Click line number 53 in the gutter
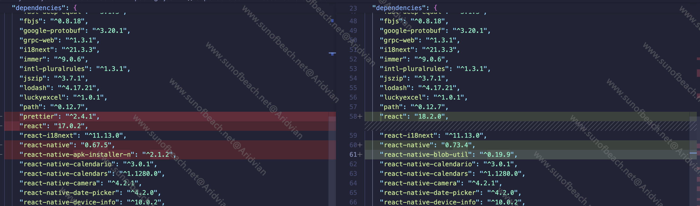The height and width of the screenshot is (206, 700). tap(353, 69)
